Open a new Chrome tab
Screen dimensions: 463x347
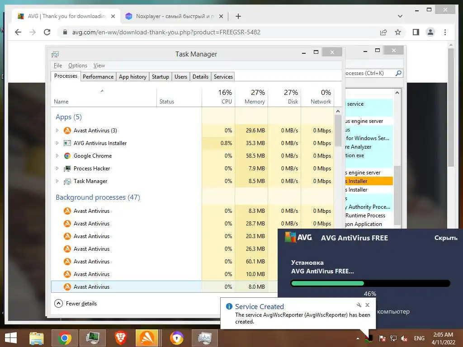[238, 16]
